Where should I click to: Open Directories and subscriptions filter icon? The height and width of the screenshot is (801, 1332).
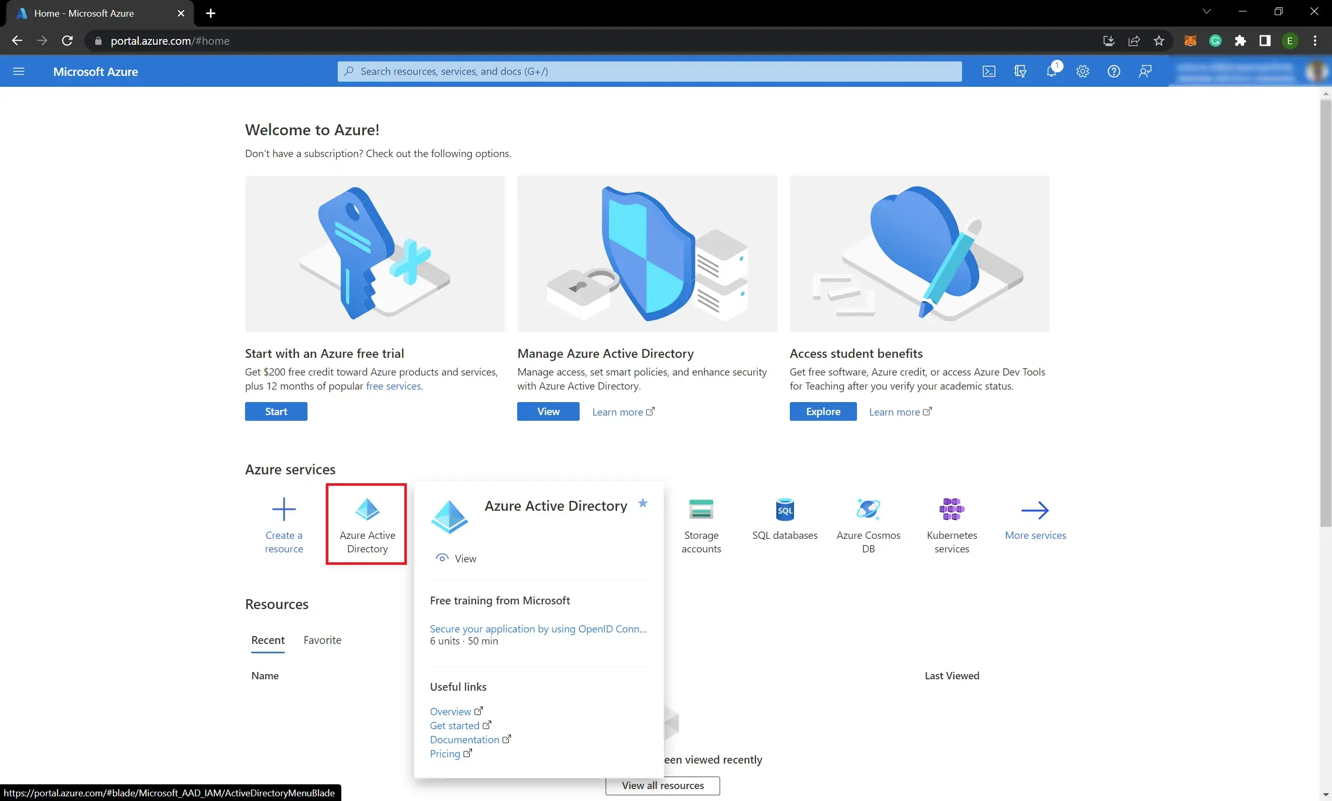pyautogui.click(x=1020, y=71)
